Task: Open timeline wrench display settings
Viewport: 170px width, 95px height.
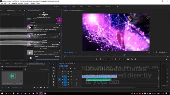Action: (x=74, y=68)
